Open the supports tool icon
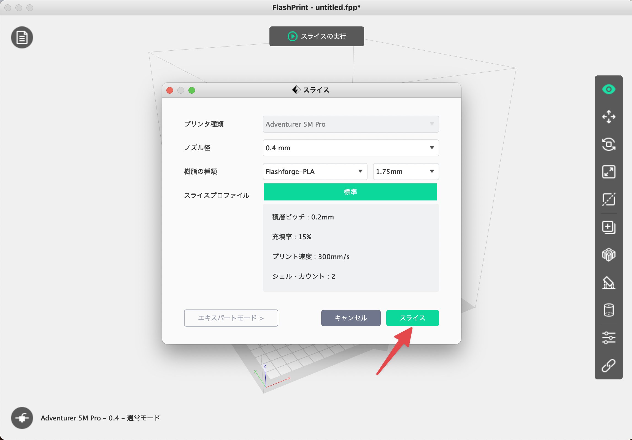This screenshot has width=632, height=440. (609, 283)
